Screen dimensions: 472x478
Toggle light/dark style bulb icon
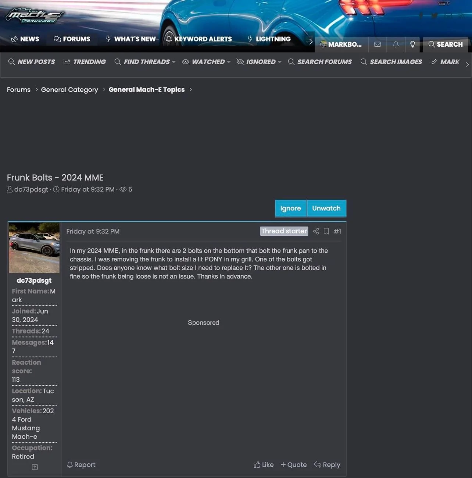(x=412, y=44)
